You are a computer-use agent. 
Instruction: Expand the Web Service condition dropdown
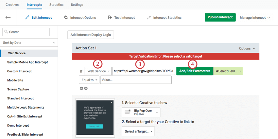[x=98, y=71]
